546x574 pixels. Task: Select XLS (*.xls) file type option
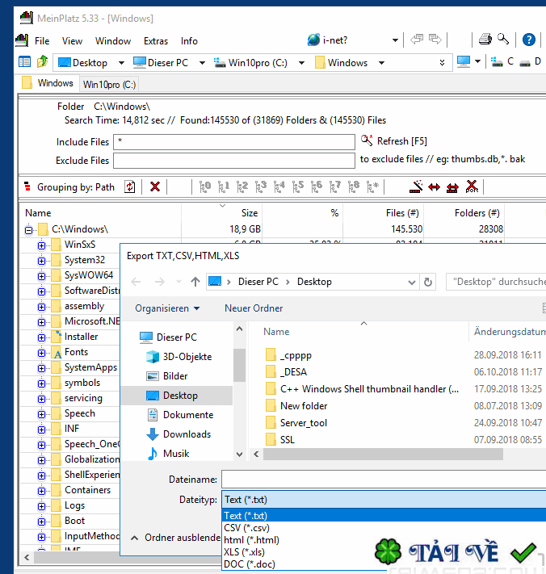click(245, 552)
